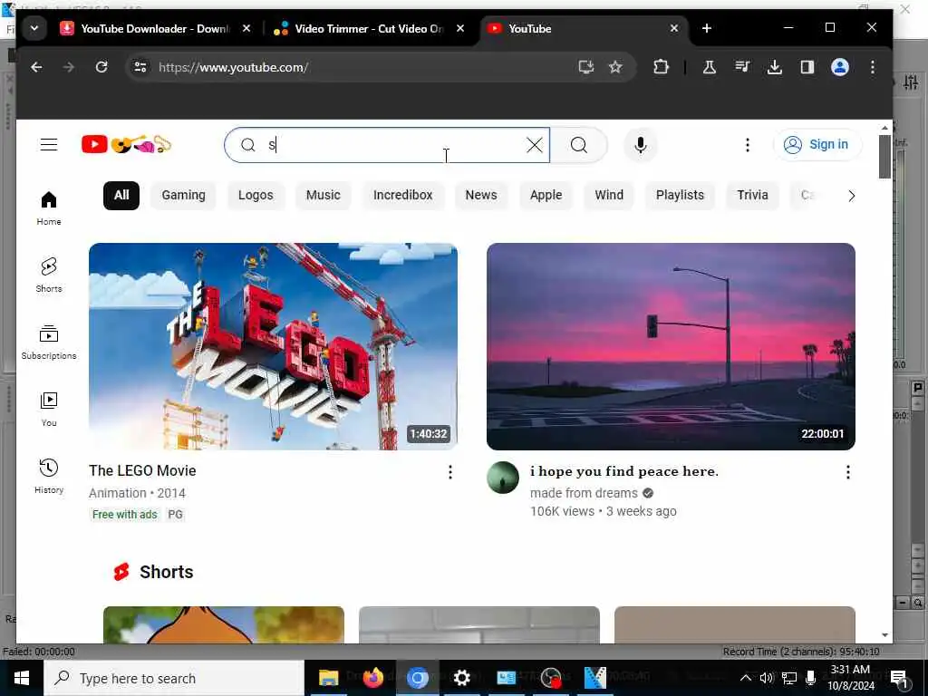Filter by the Music chip
This screenshot has width=928, height=696.
[324, 196]
